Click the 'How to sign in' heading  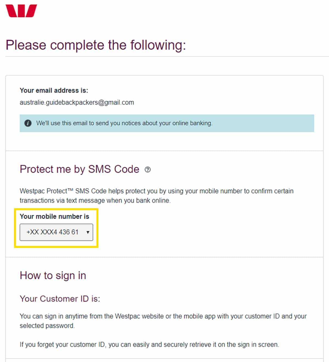53,275
